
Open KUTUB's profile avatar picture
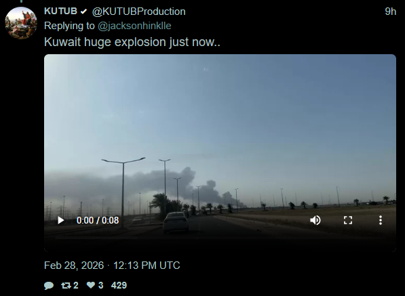(21, 23)
